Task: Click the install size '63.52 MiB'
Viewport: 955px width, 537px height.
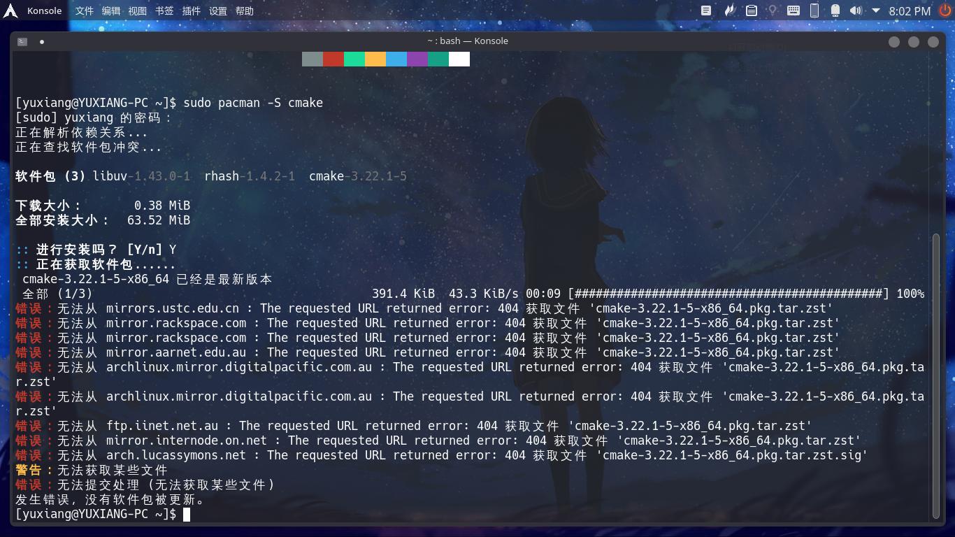Action: point(159,220)
